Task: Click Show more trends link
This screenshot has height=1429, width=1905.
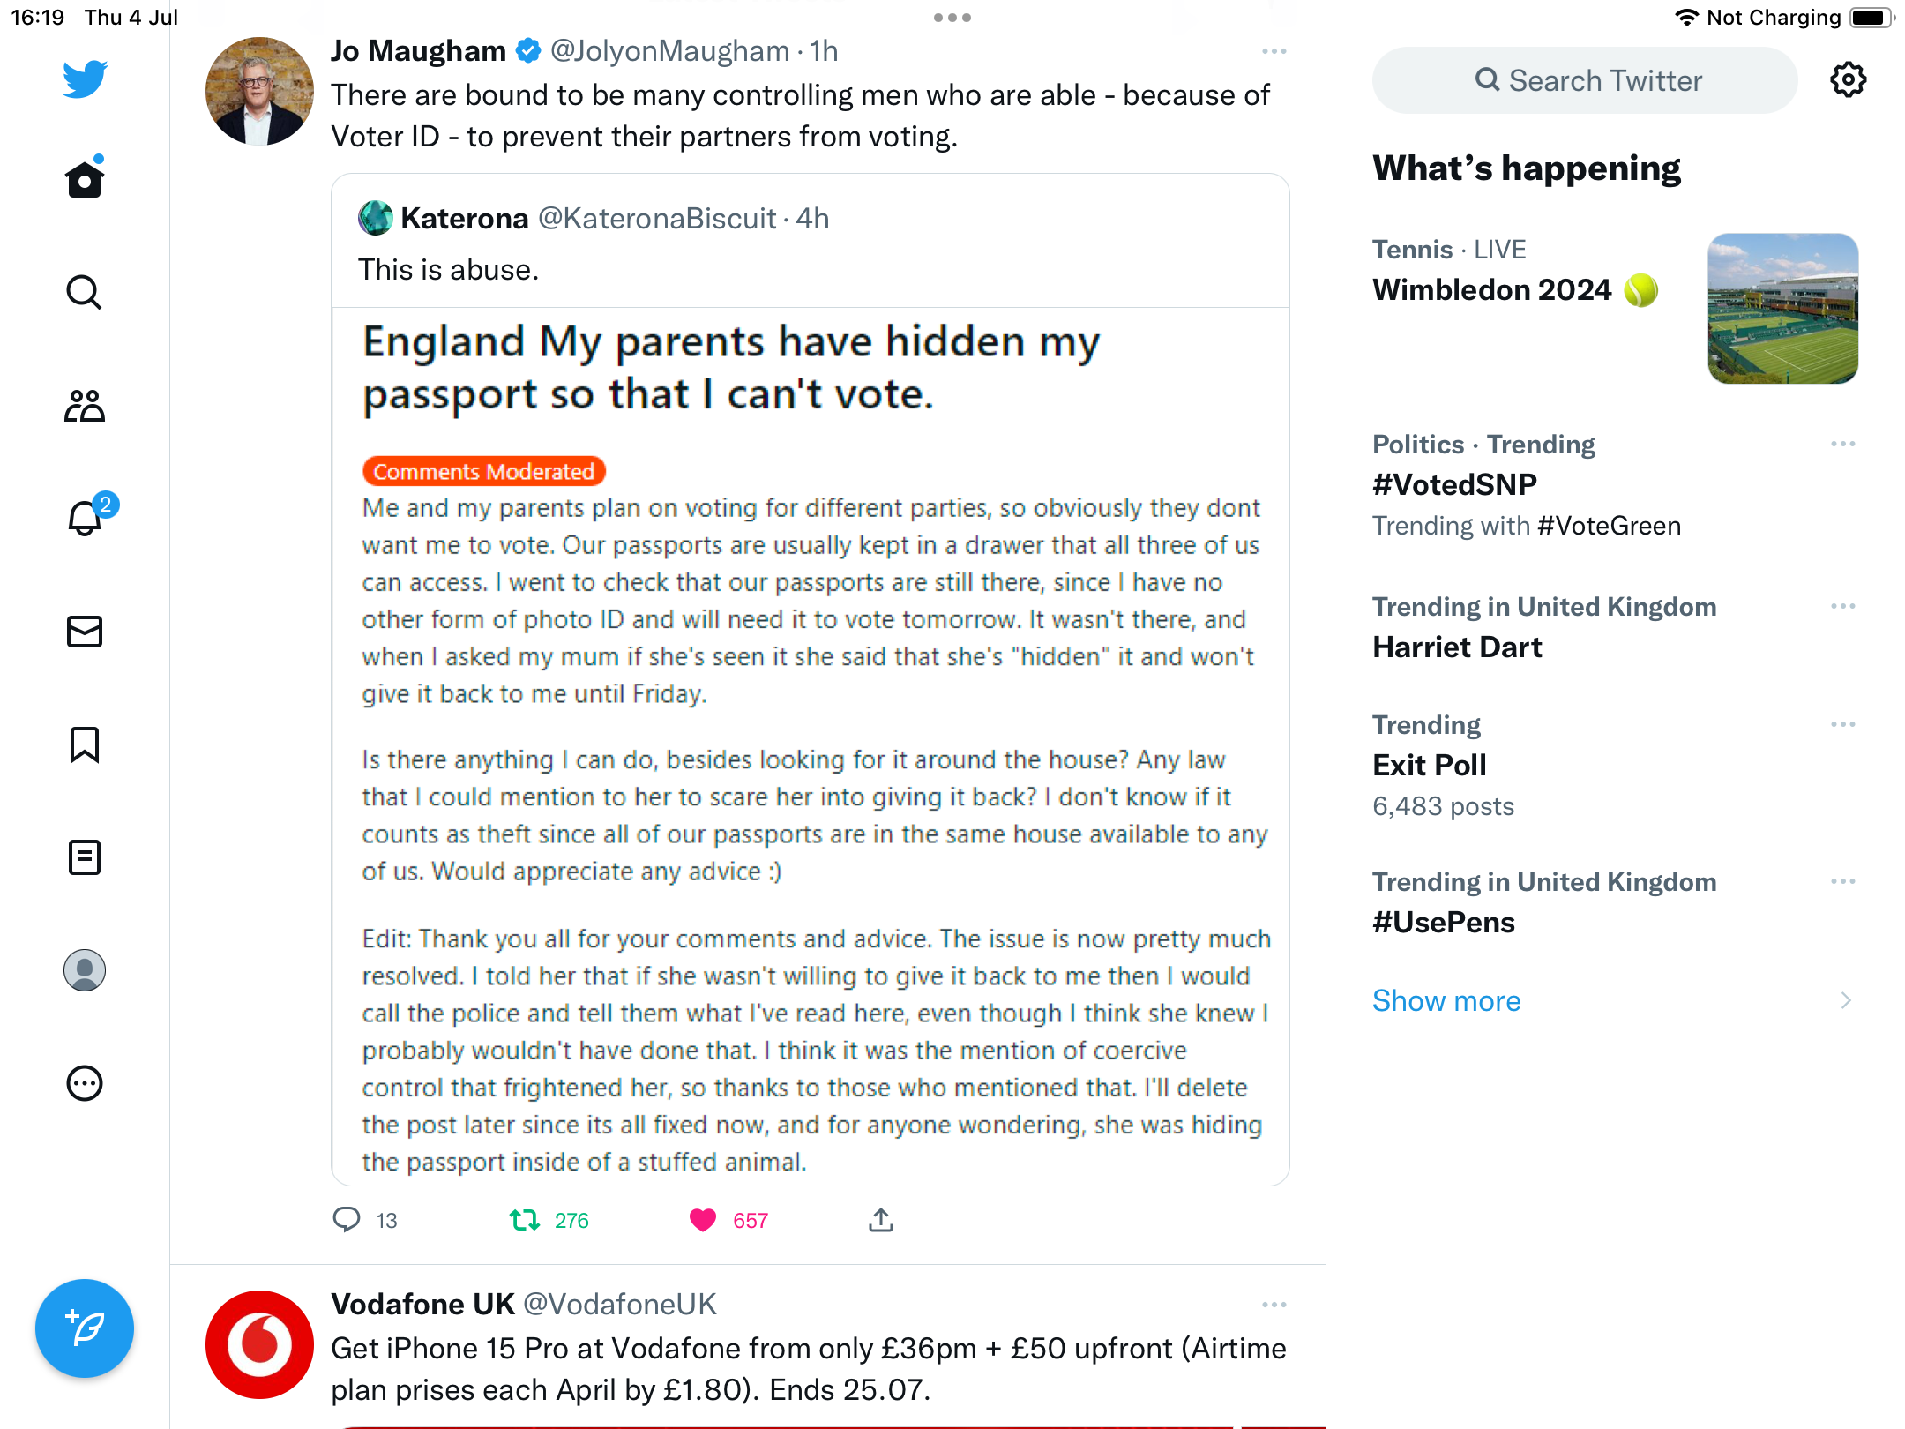Action: point(1446,1000)
